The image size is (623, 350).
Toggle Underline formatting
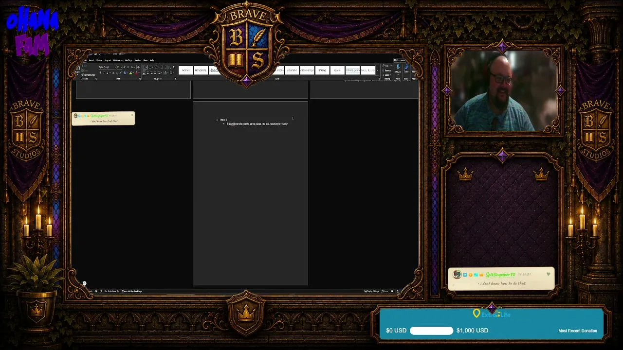pos(108,73)
